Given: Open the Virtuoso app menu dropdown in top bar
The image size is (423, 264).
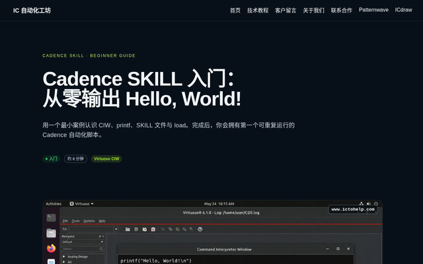Looking at the screenshot, I should coord(81,204).
